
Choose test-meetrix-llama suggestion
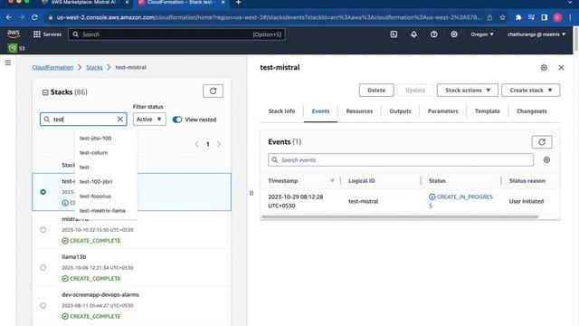click(102, 211)
